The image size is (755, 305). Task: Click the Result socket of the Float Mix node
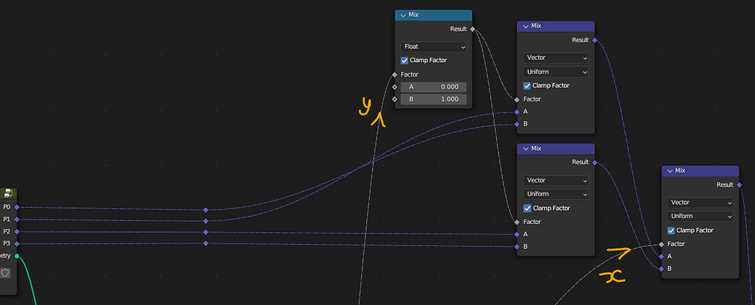473,29
